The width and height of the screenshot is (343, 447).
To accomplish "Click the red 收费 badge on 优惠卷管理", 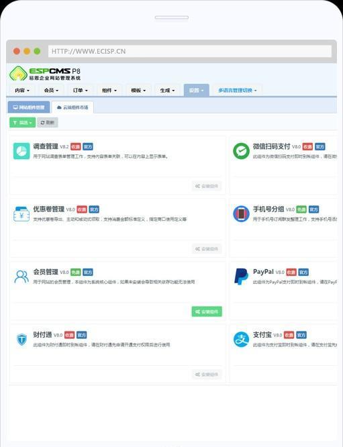I will [x=82, y=209].
